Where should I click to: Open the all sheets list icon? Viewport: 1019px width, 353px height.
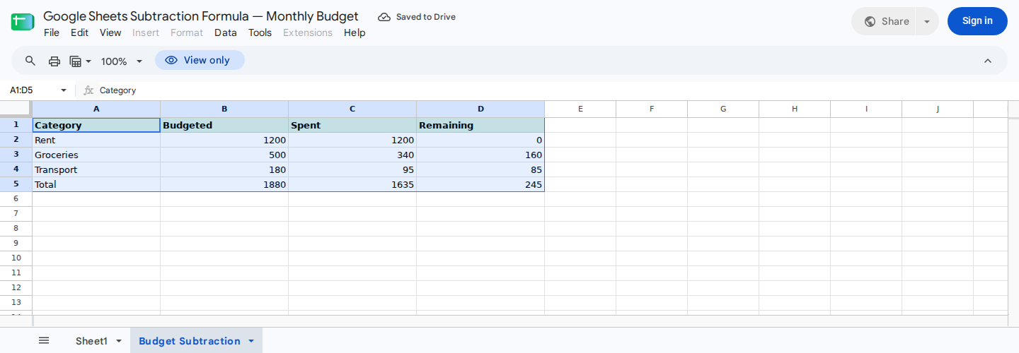point(44,341)
